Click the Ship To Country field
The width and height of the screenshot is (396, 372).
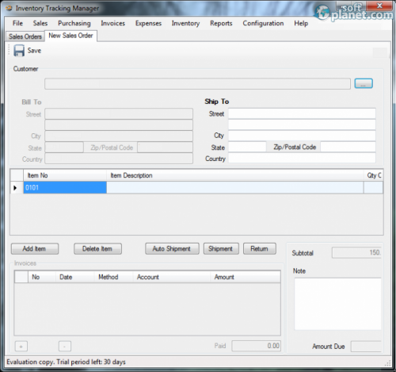(302, 158)
